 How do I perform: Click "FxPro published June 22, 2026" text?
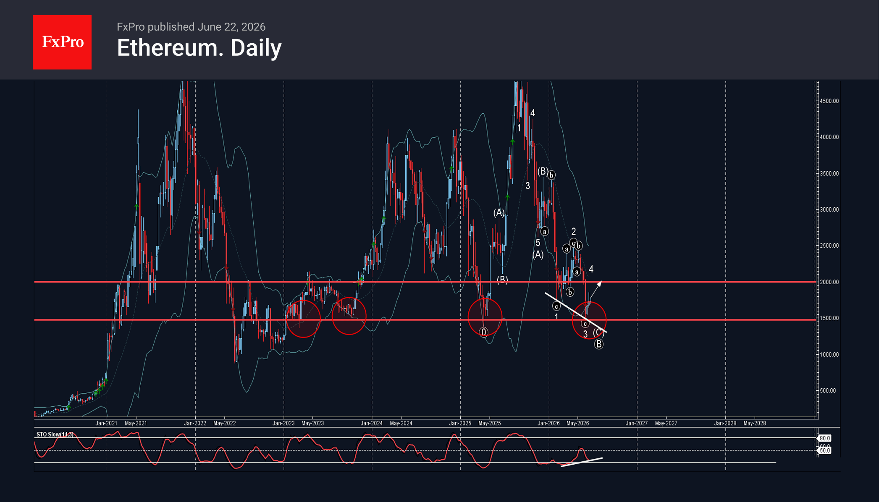pos(191,27)
